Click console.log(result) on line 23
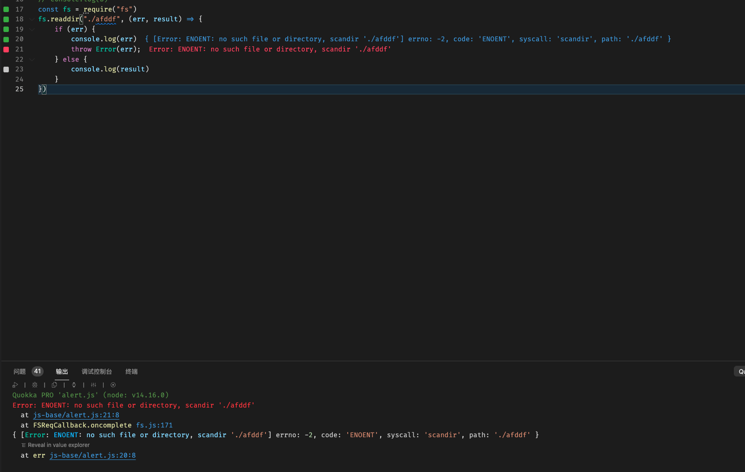Image resolution: width=745 pixels, height=472 pixels. pyautogui.click(x=110, y=69)
